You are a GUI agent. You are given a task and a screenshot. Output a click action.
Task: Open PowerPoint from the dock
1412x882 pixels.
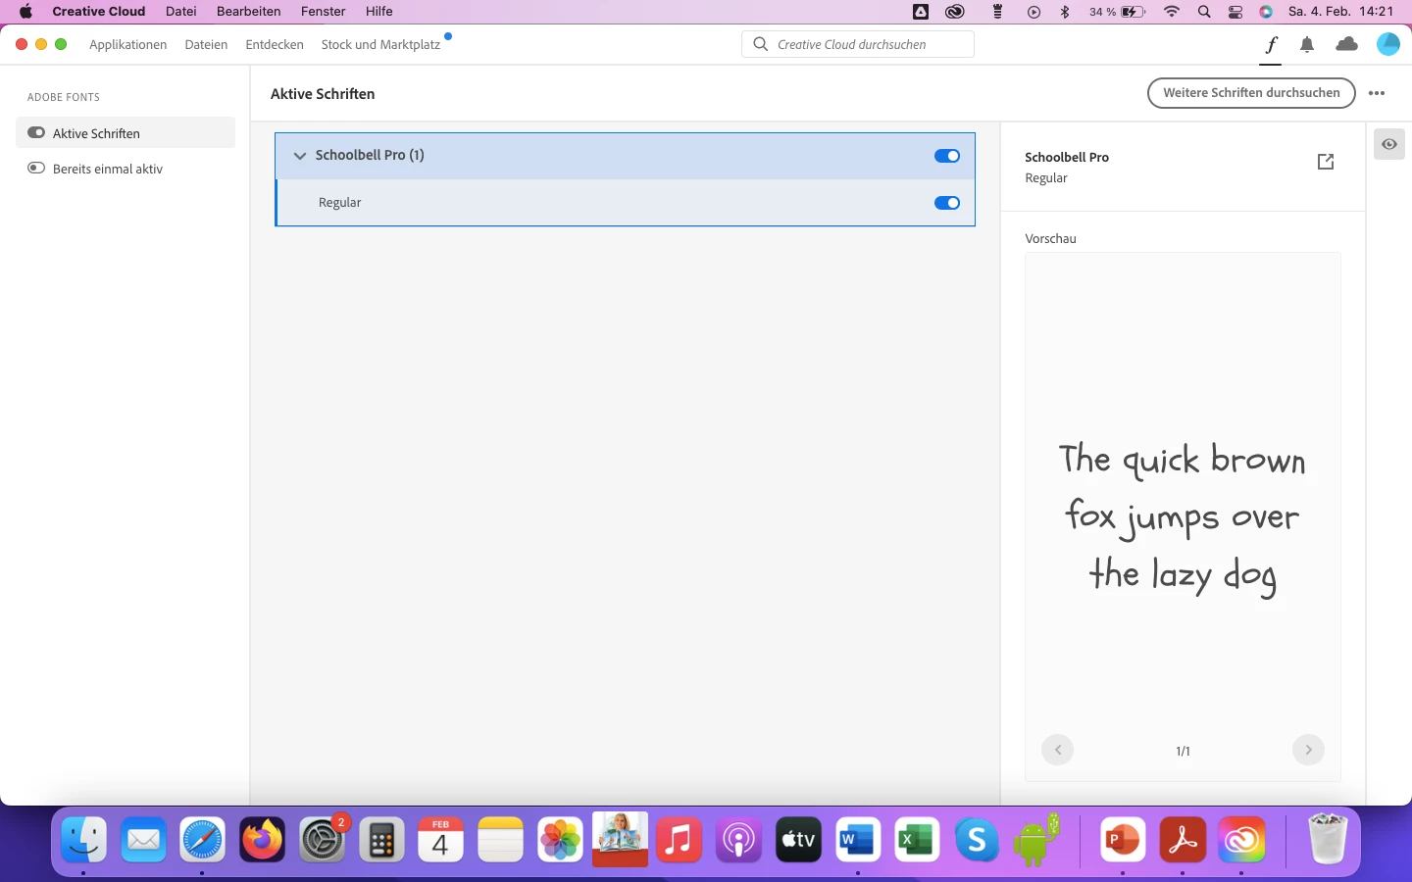pyautogui.click(x=1123, y=840)
